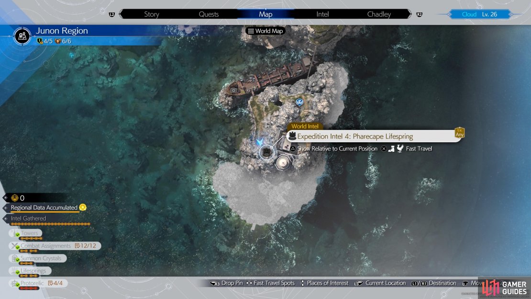Select the Map tab
The image size is (531, 299).
click(265, 14)
